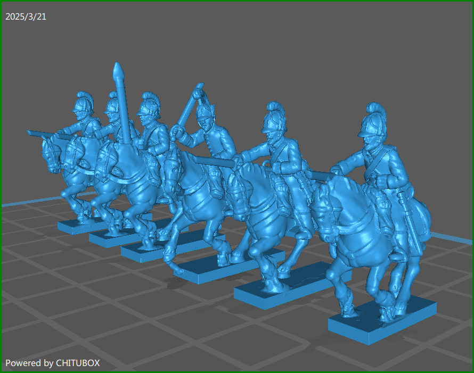The image size is (474, 373).
Task: Click the second-from-right horse's head
Action: coord(241,184)
